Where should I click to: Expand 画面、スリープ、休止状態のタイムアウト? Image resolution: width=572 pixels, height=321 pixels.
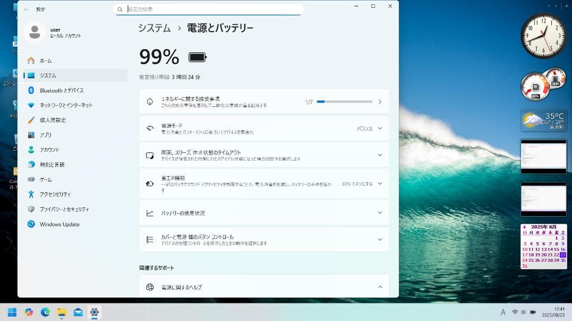pyautogui.click(x=380, y=155)
